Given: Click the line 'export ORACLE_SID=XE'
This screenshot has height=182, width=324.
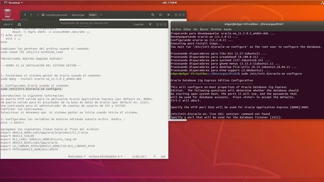Looking at the screenshot, I should (x=17, y=136).
